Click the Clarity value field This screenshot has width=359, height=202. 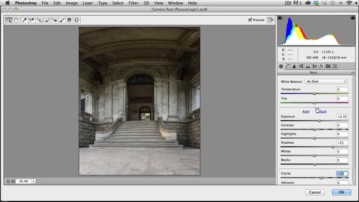pyautogui.click(x=342, y=173)
